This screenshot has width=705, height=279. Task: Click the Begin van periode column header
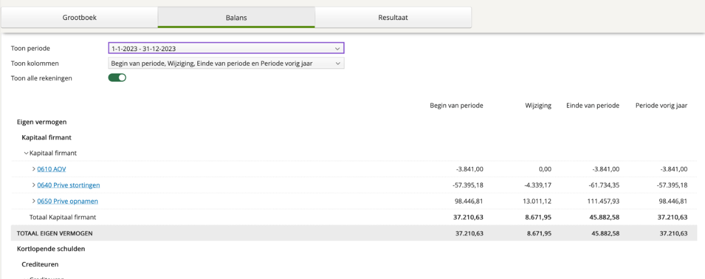pyautogui.click(x=456, y=106)
